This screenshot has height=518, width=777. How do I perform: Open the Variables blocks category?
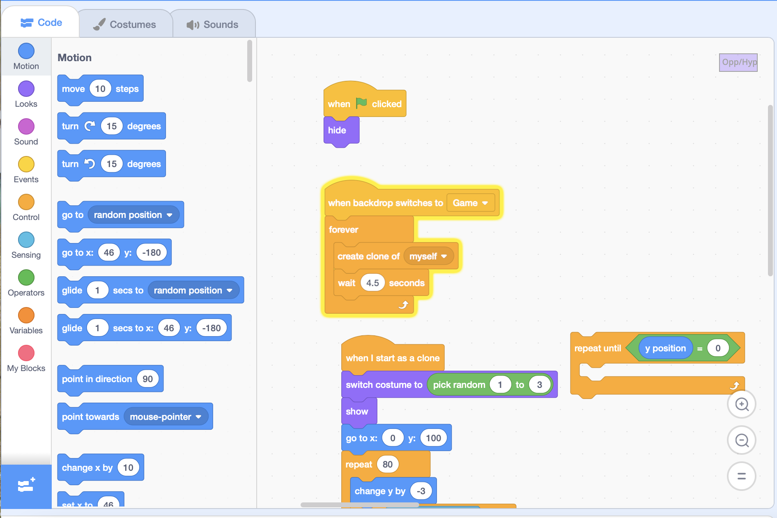[26, 321]
